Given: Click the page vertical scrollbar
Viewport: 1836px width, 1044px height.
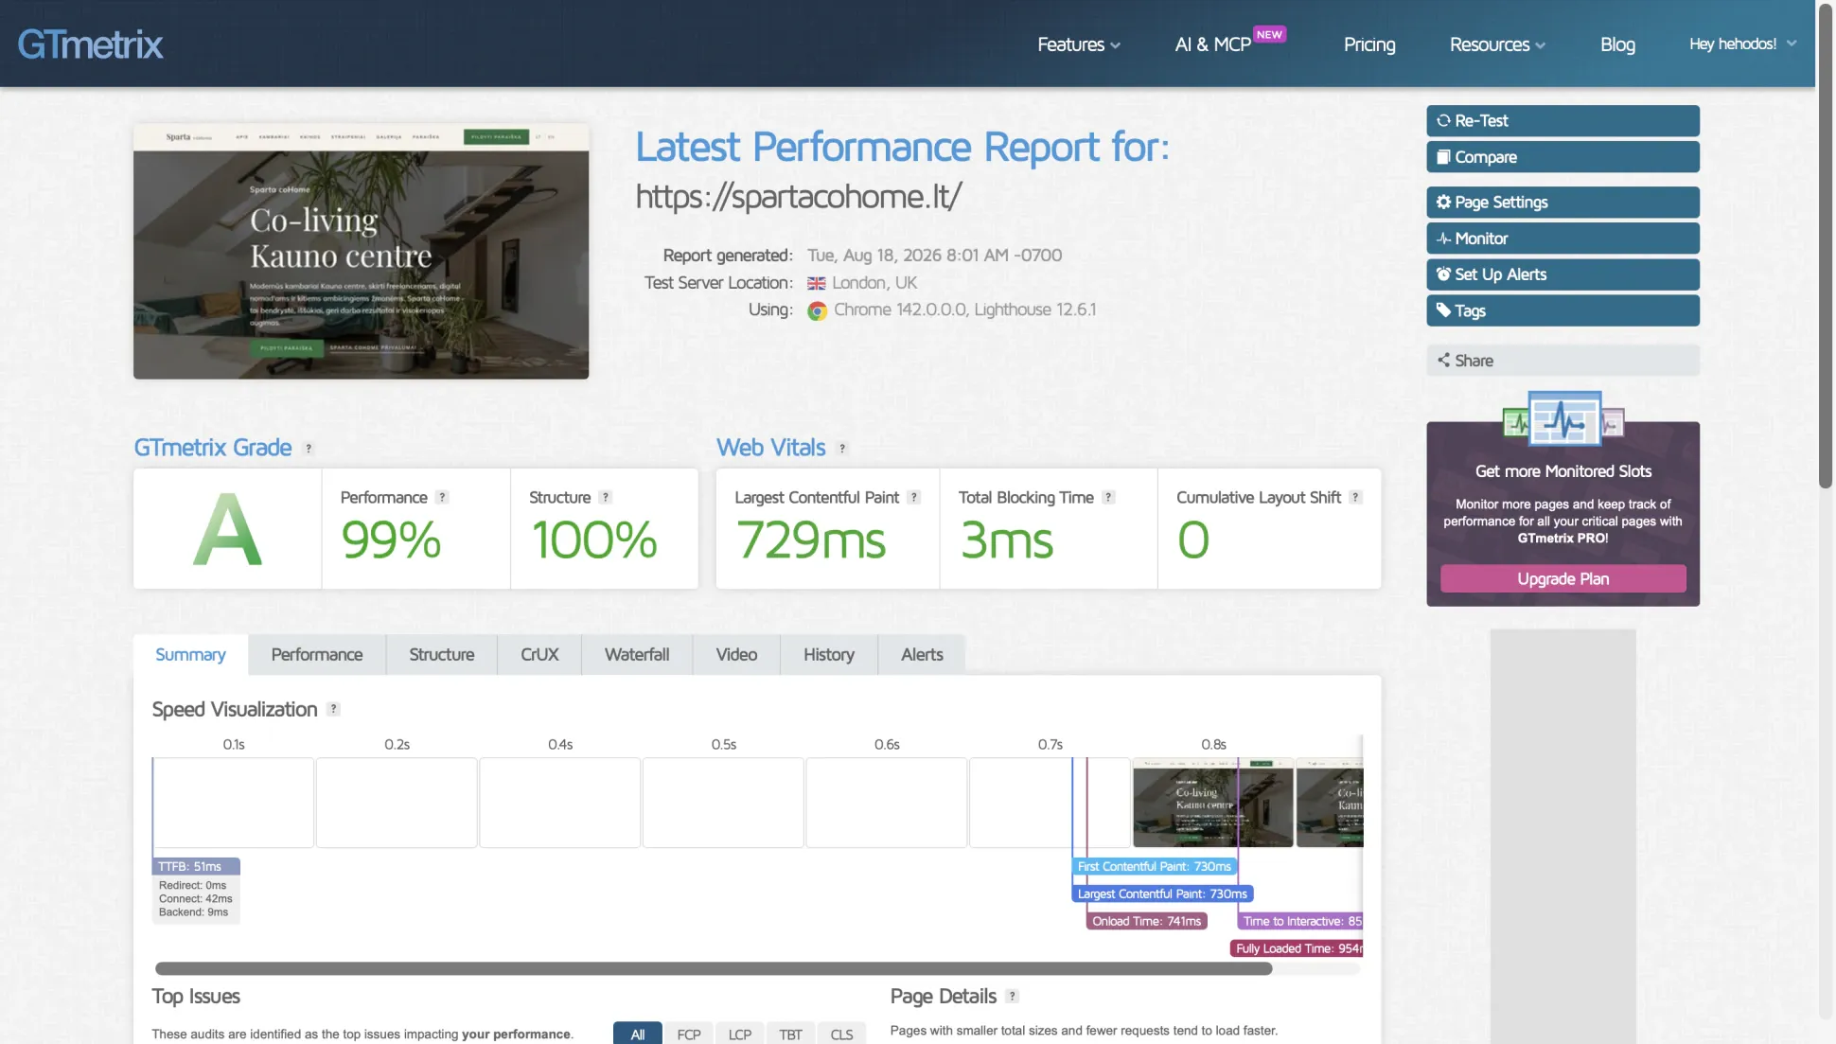Looking at the screenshot, I should [x=1826, y=246].
